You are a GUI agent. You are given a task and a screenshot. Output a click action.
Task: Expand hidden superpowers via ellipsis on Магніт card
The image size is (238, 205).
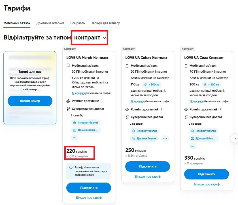pos(74,138)
